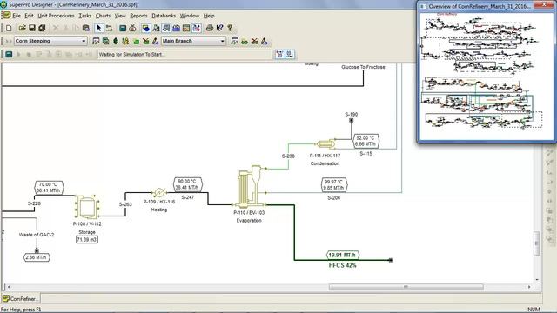Click the dark green oval section icon
The height and width of the screenshot is (313, 557).
tap(116, 41)
